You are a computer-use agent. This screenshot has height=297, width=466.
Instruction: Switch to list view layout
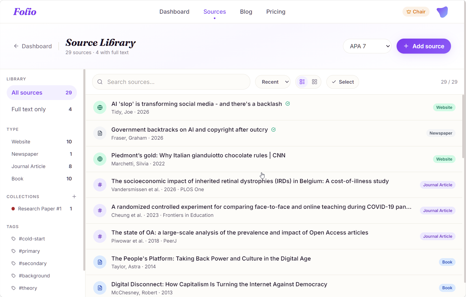coord(302,82)
